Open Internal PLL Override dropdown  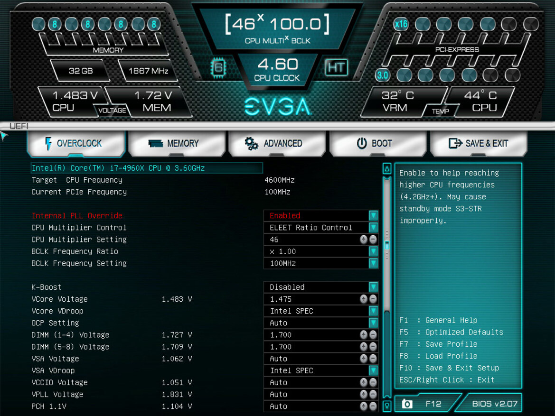click(x=373, y=215)
